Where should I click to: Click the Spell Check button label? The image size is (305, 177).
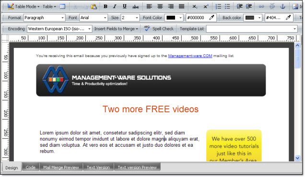[x=163, y=29]
